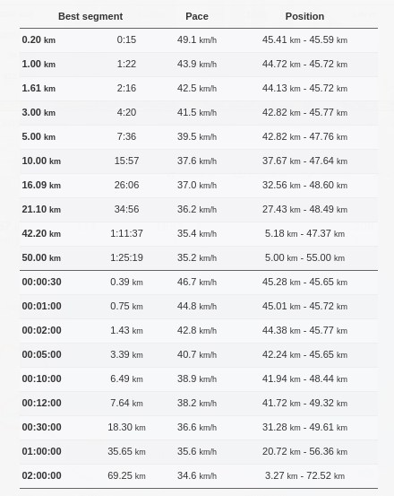Viewport: 394px width, 496px height.
Task: Click the 42.20 km time 1:11:37
Action: pos(126,233)
